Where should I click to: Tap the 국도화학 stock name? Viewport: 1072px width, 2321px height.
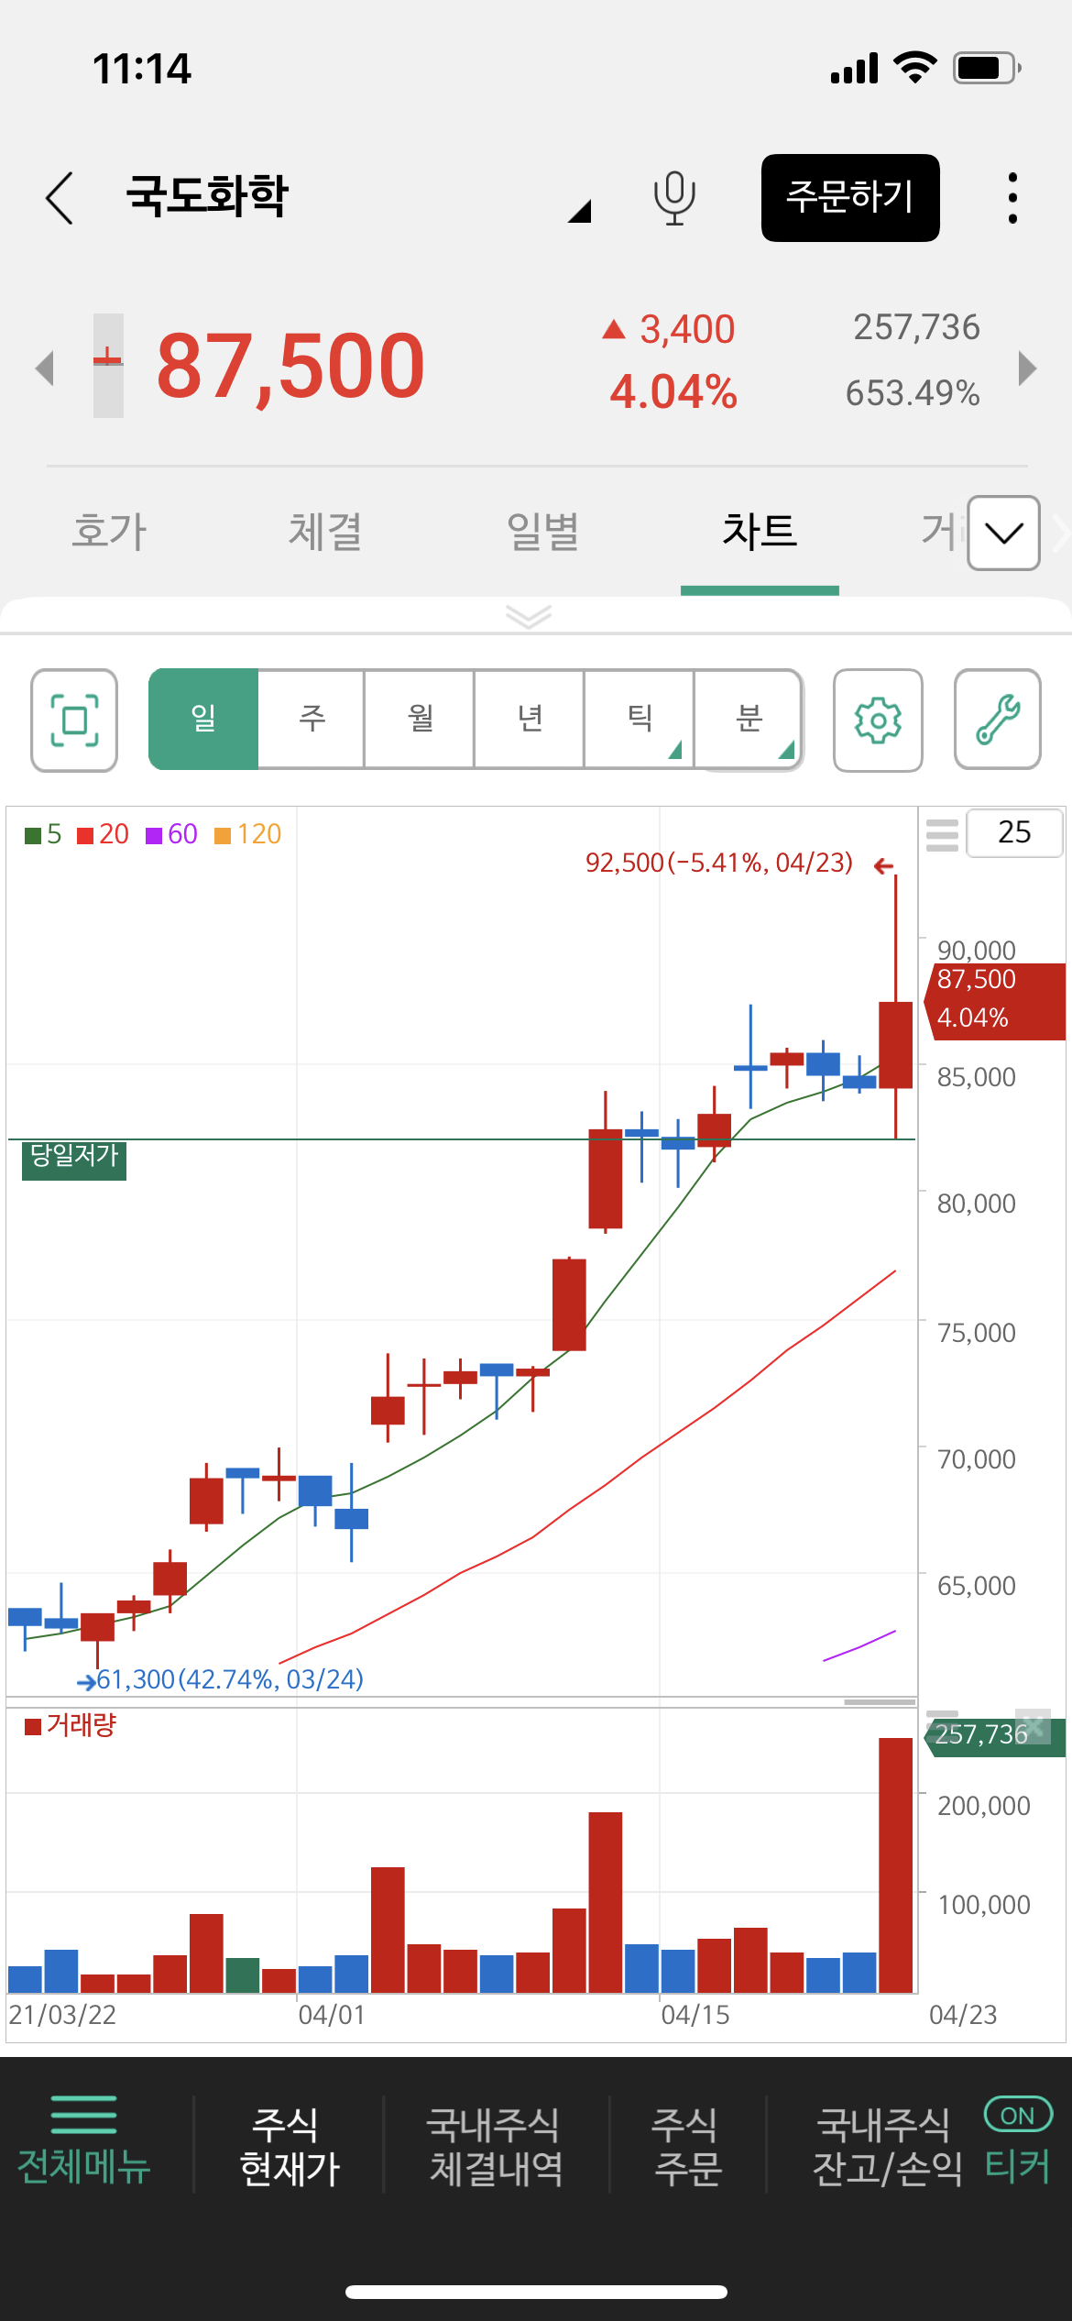(x=207, y=196)
